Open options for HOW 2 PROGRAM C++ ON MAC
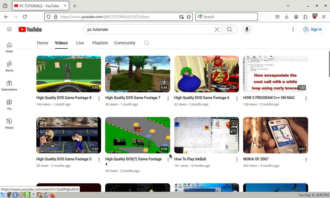 pos(306,98)
